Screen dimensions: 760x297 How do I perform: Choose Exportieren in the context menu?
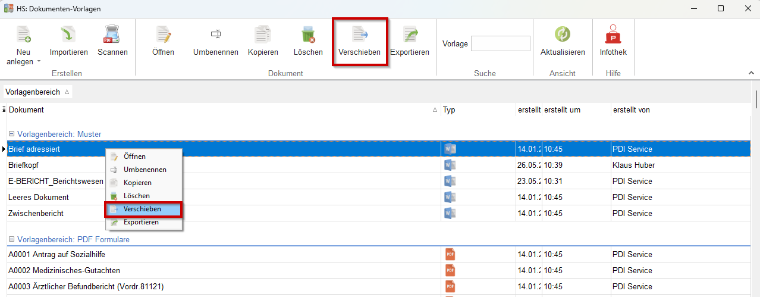click(x=144, y=222)
